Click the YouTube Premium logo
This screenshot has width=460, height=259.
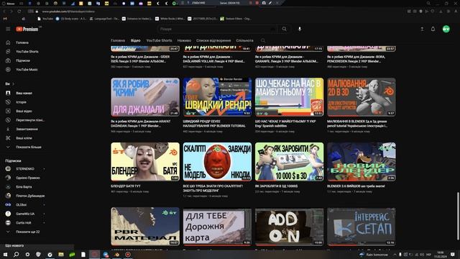(27, 29)
